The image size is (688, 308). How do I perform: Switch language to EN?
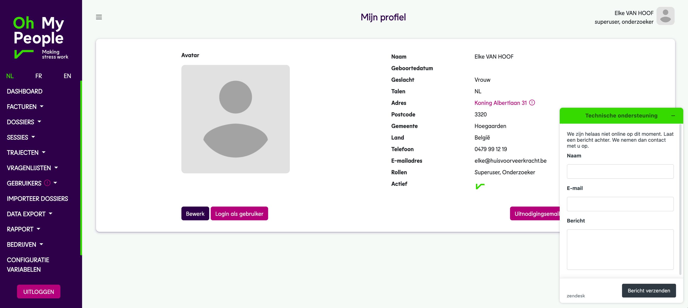(x=67, y=76)
